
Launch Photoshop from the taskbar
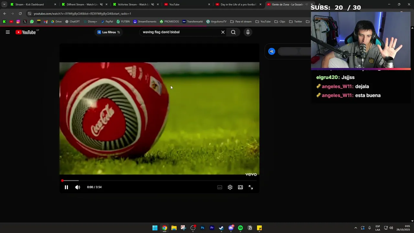click(x=202, y=228)
